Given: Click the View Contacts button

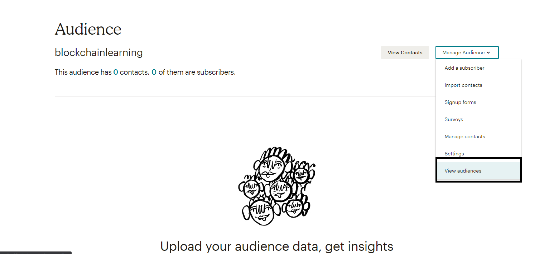Looking at the screenshot, I should click(x=405, y=53).
